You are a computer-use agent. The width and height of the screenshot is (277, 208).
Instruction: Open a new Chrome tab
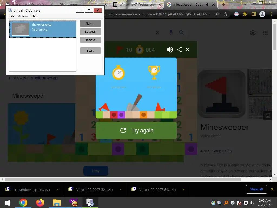223,5
